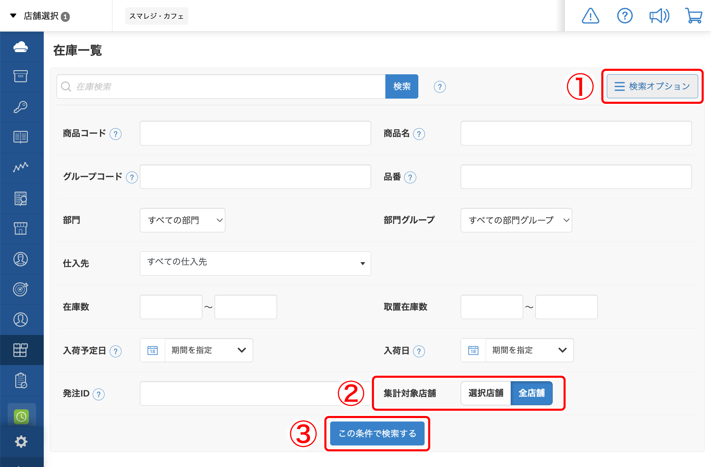711x467 pixels.
Task: Open the shopping cart icon
Action: click(x=694, y=16)
